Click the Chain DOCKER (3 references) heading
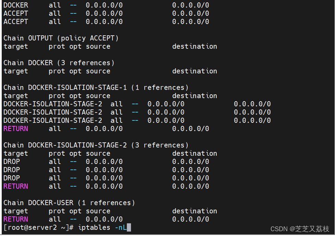The image size is (335, 236). [59, 63]
